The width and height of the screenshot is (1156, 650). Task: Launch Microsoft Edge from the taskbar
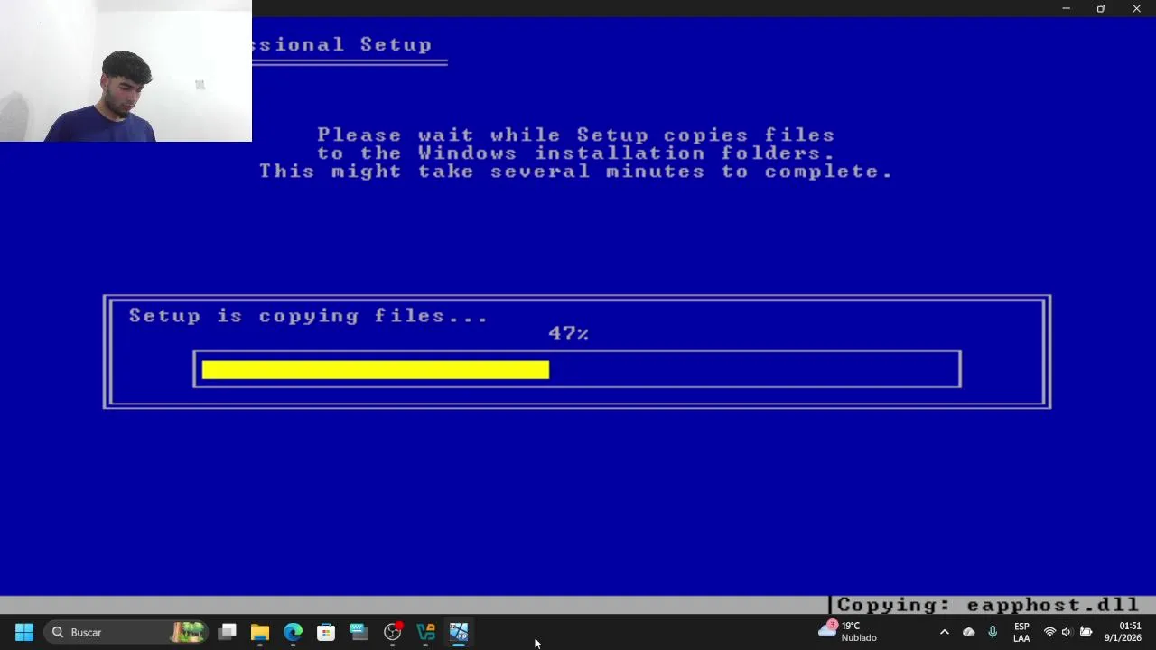coord(294,632)
